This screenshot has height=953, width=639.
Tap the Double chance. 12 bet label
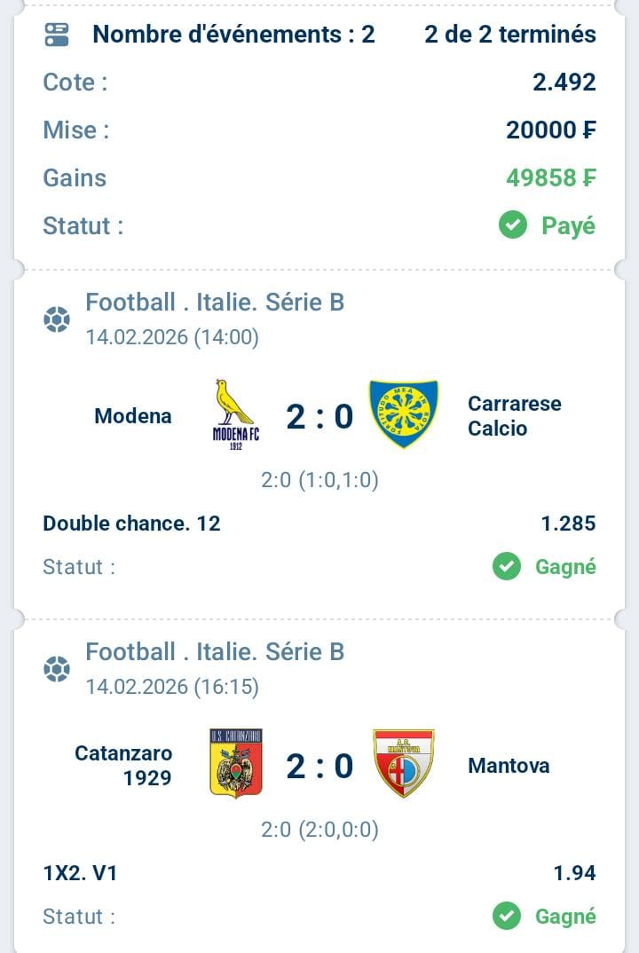131,524
